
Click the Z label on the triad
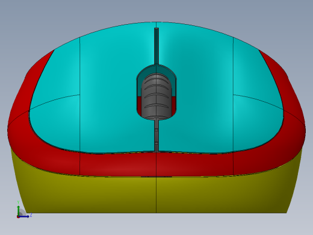coord(31,215)
